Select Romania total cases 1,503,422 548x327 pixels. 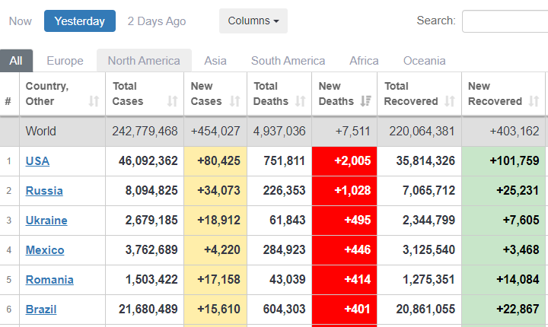[151, 280]
